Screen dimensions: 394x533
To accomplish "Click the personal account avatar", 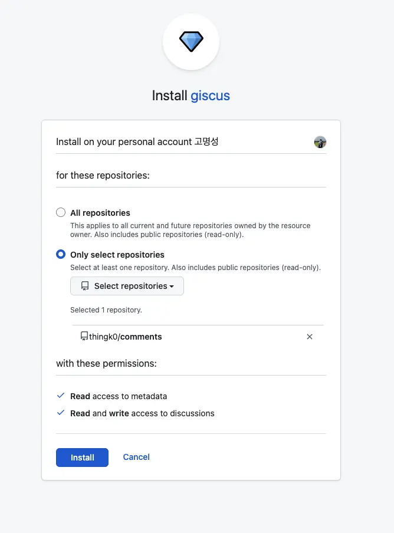I will tap(320, 142).
